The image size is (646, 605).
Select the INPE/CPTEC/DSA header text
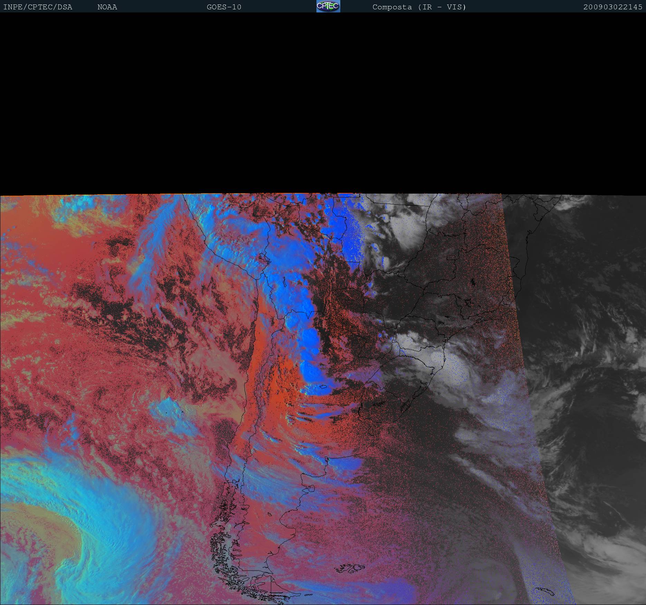(38, 7)
